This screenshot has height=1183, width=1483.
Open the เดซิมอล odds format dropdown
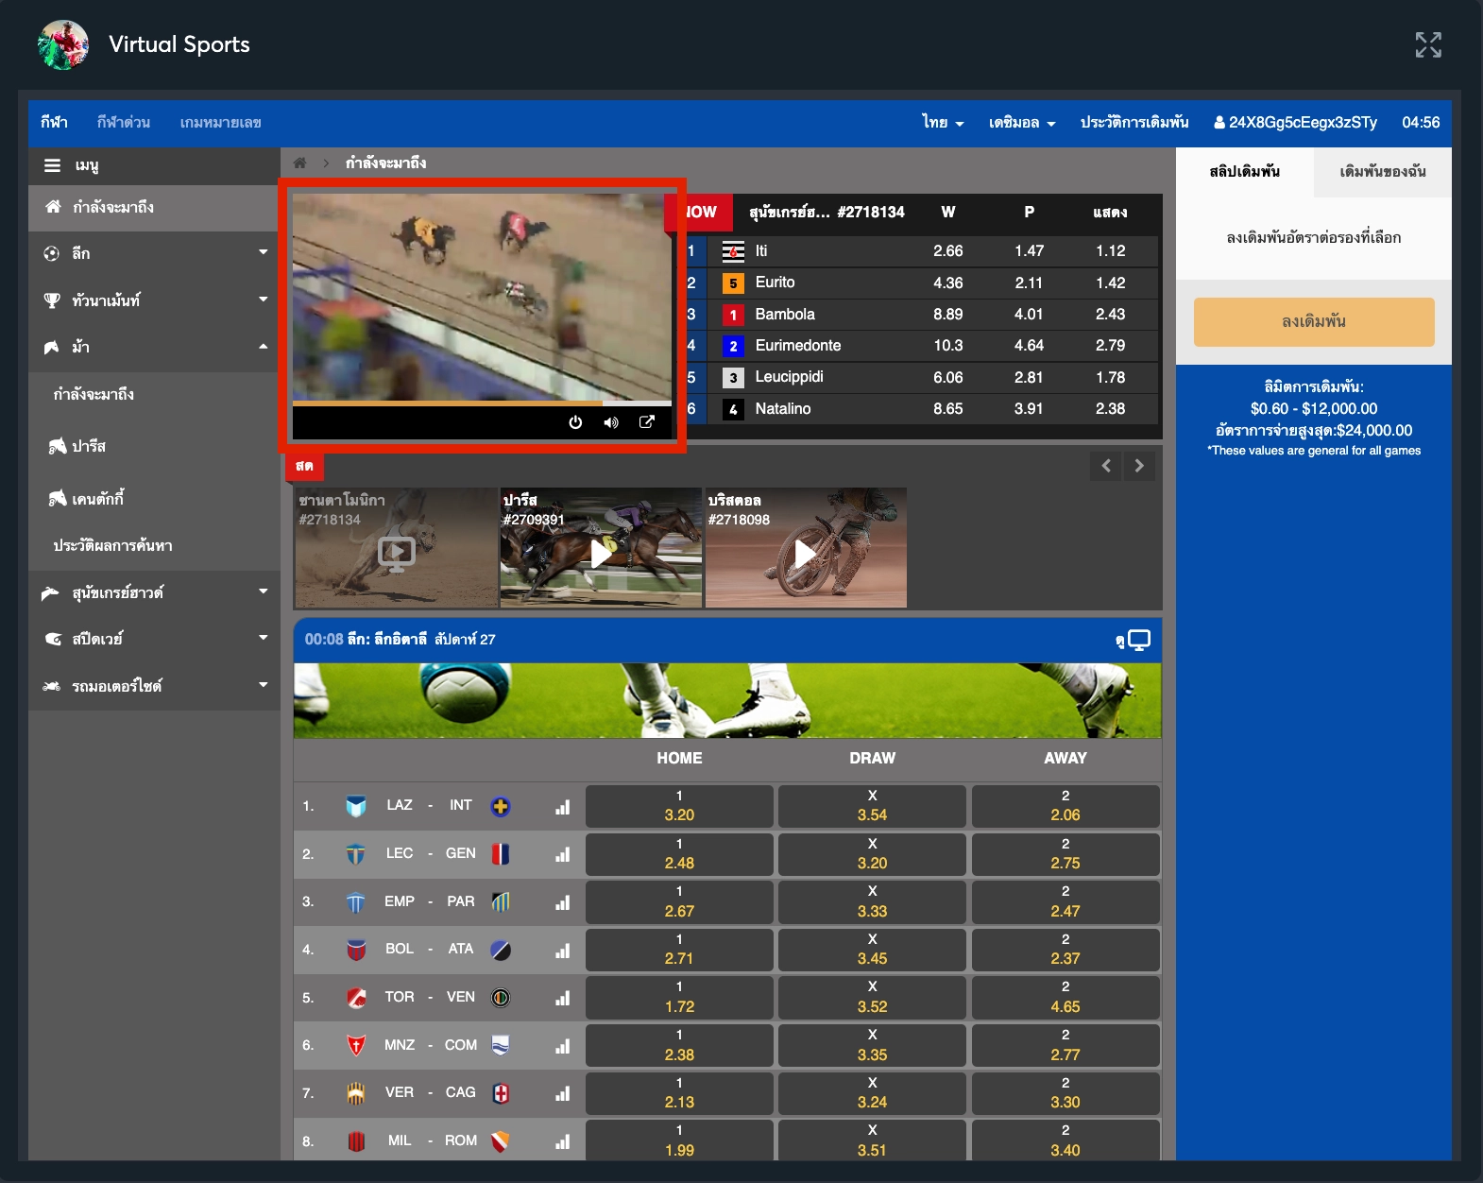1021,123
